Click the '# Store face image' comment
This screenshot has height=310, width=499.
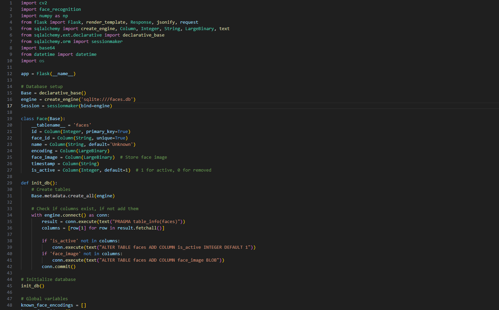[143, 157]
